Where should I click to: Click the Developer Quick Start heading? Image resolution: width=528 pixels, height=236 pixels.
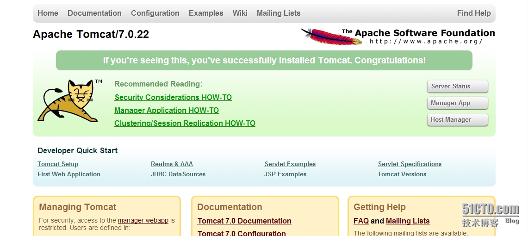click(x=77, y=150)
